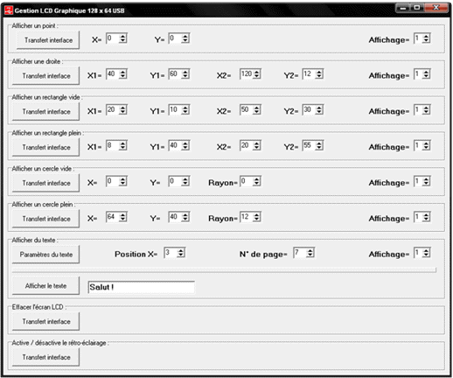Click Afficher le texte button
The height and width of the screenshot is (378, 453).
45,286
